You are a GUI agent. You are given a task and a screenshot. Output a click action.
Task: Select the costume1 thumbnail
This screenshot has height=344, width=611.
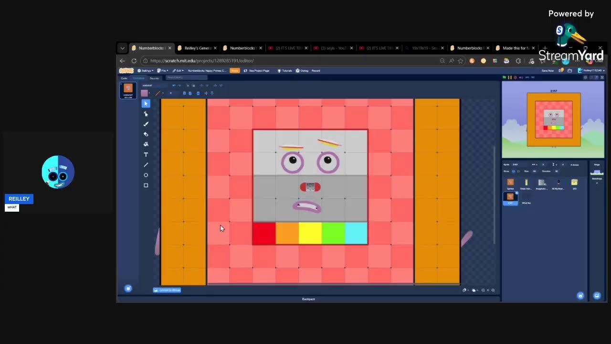tap(127, 90)
